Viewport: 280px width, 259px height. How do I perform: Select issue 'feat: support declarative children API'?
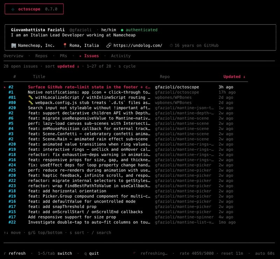126,113
